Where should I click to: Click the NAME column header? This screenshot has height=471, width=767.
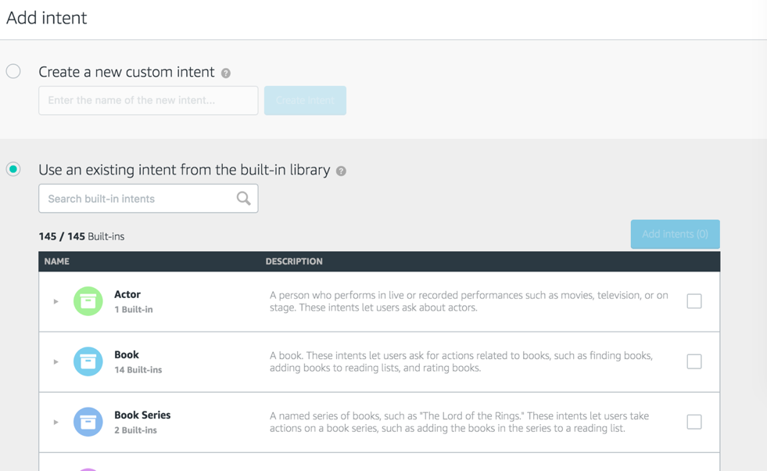click(57, 261)
